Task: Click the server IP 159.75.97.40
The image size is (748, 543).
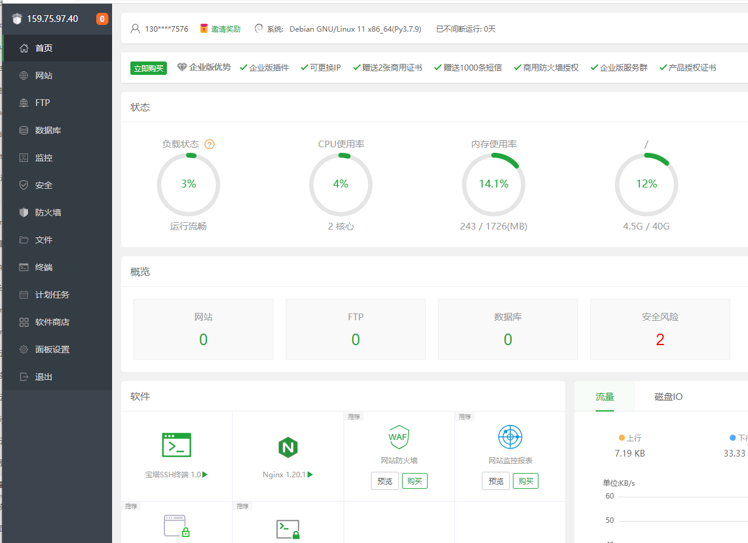Action: tap(52, 19)
